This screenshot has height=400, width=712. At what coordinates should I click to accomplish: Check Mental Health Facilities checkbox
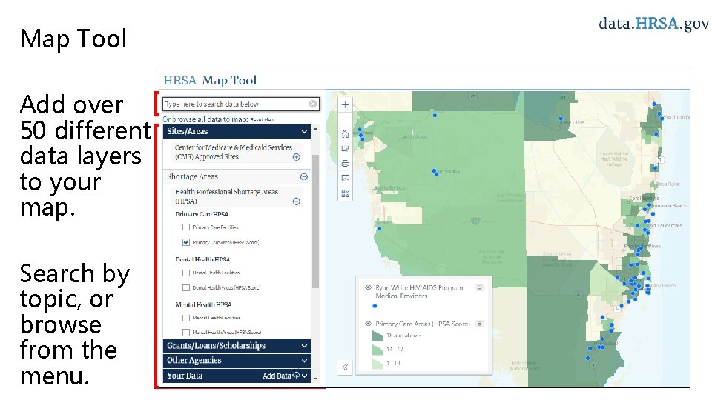tap(185, 318)
